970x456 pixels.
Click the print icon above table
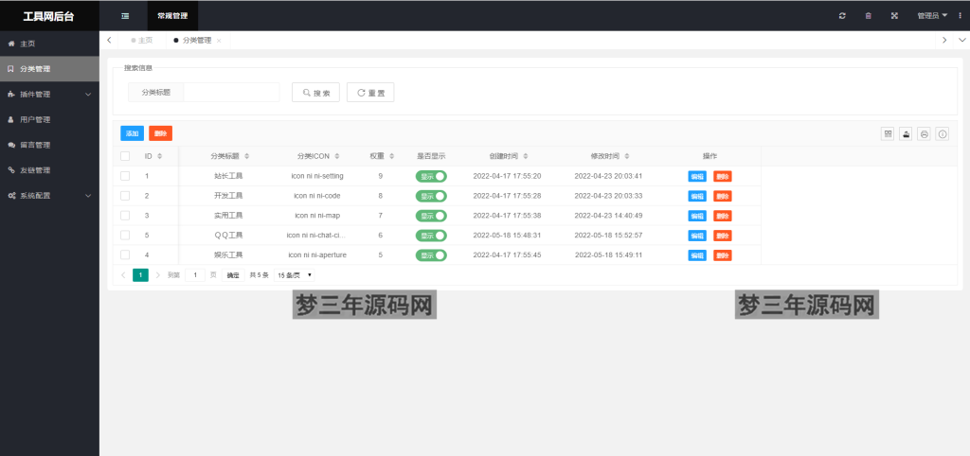point(925,133)
